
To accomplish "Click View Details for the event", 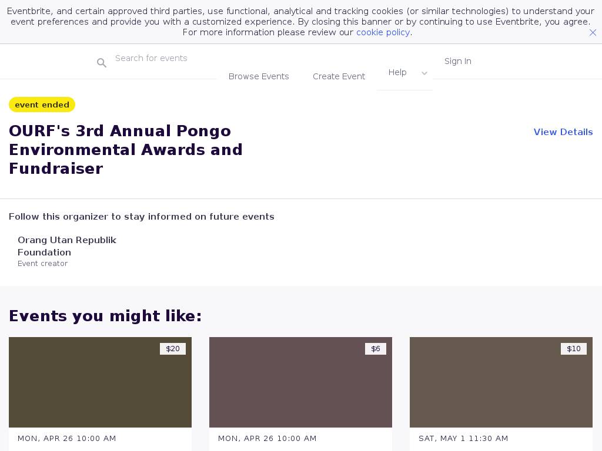I will pyautogui.click(x=563, y=132).
